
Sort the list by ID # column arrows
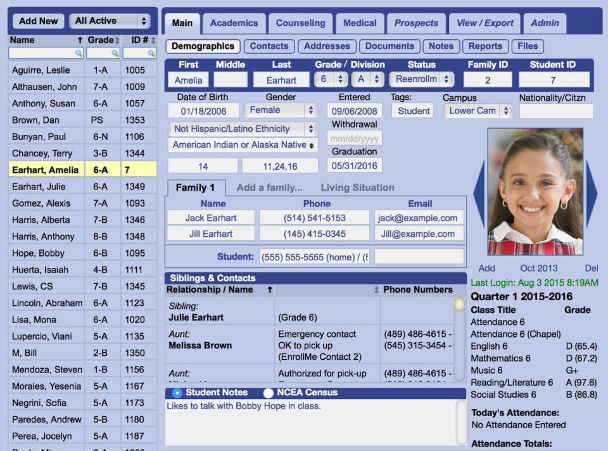[x=153, y=40]
